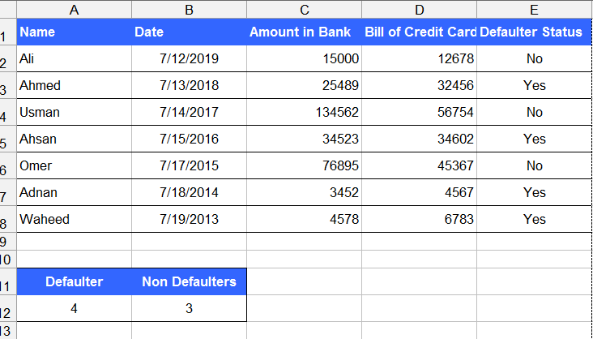Screen dimensions: 593x339
Task: Select the bank amount 134562 cell
Action: [304, 112]
